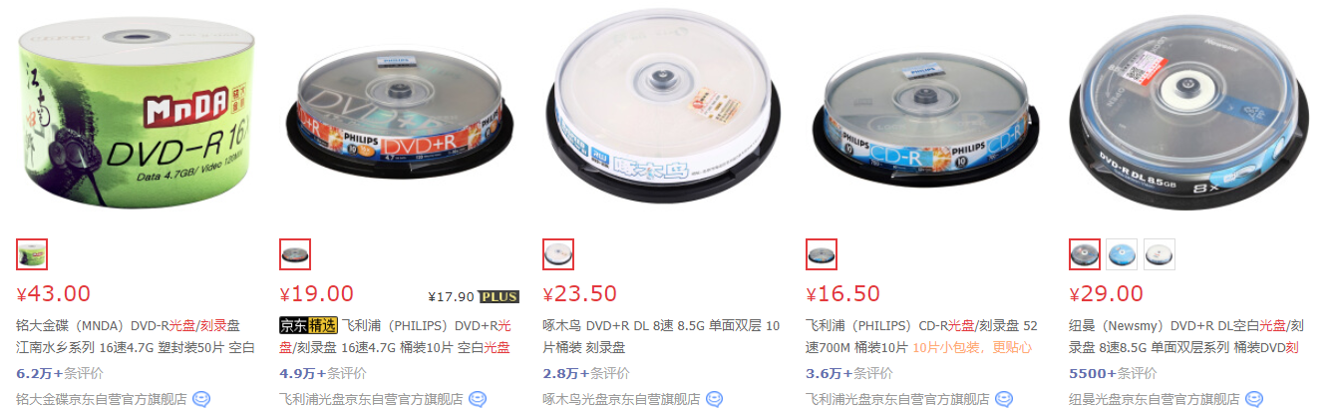Open 啄木鸟 DVD+R DL 8速 product title
This screenshot has width=1334, height=413.
(x=663, y=336)
